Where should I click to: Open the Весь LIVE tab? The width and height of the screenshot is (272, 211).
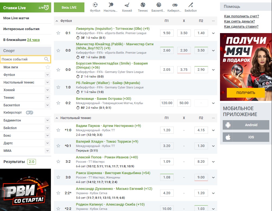pyautogui.click(x=69, y=7)
